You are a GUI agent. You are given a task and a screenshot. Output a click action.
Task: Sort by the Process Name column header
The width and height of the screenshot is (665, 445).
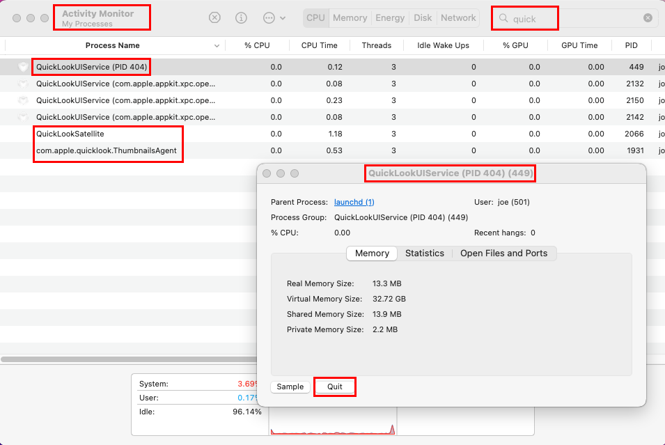pos(112,45)
